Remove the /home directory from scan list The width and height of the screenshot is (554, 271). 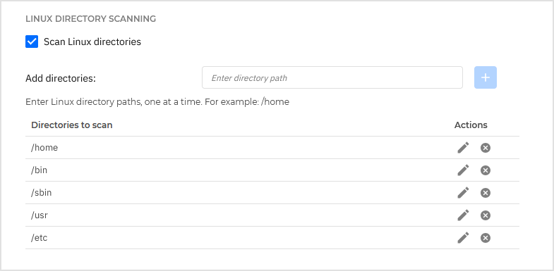click(x=486, y=148)
